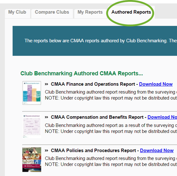Click the Finance and Operations report cover thumbnail
Screen dimensions: 177x176
coord(32,93)
